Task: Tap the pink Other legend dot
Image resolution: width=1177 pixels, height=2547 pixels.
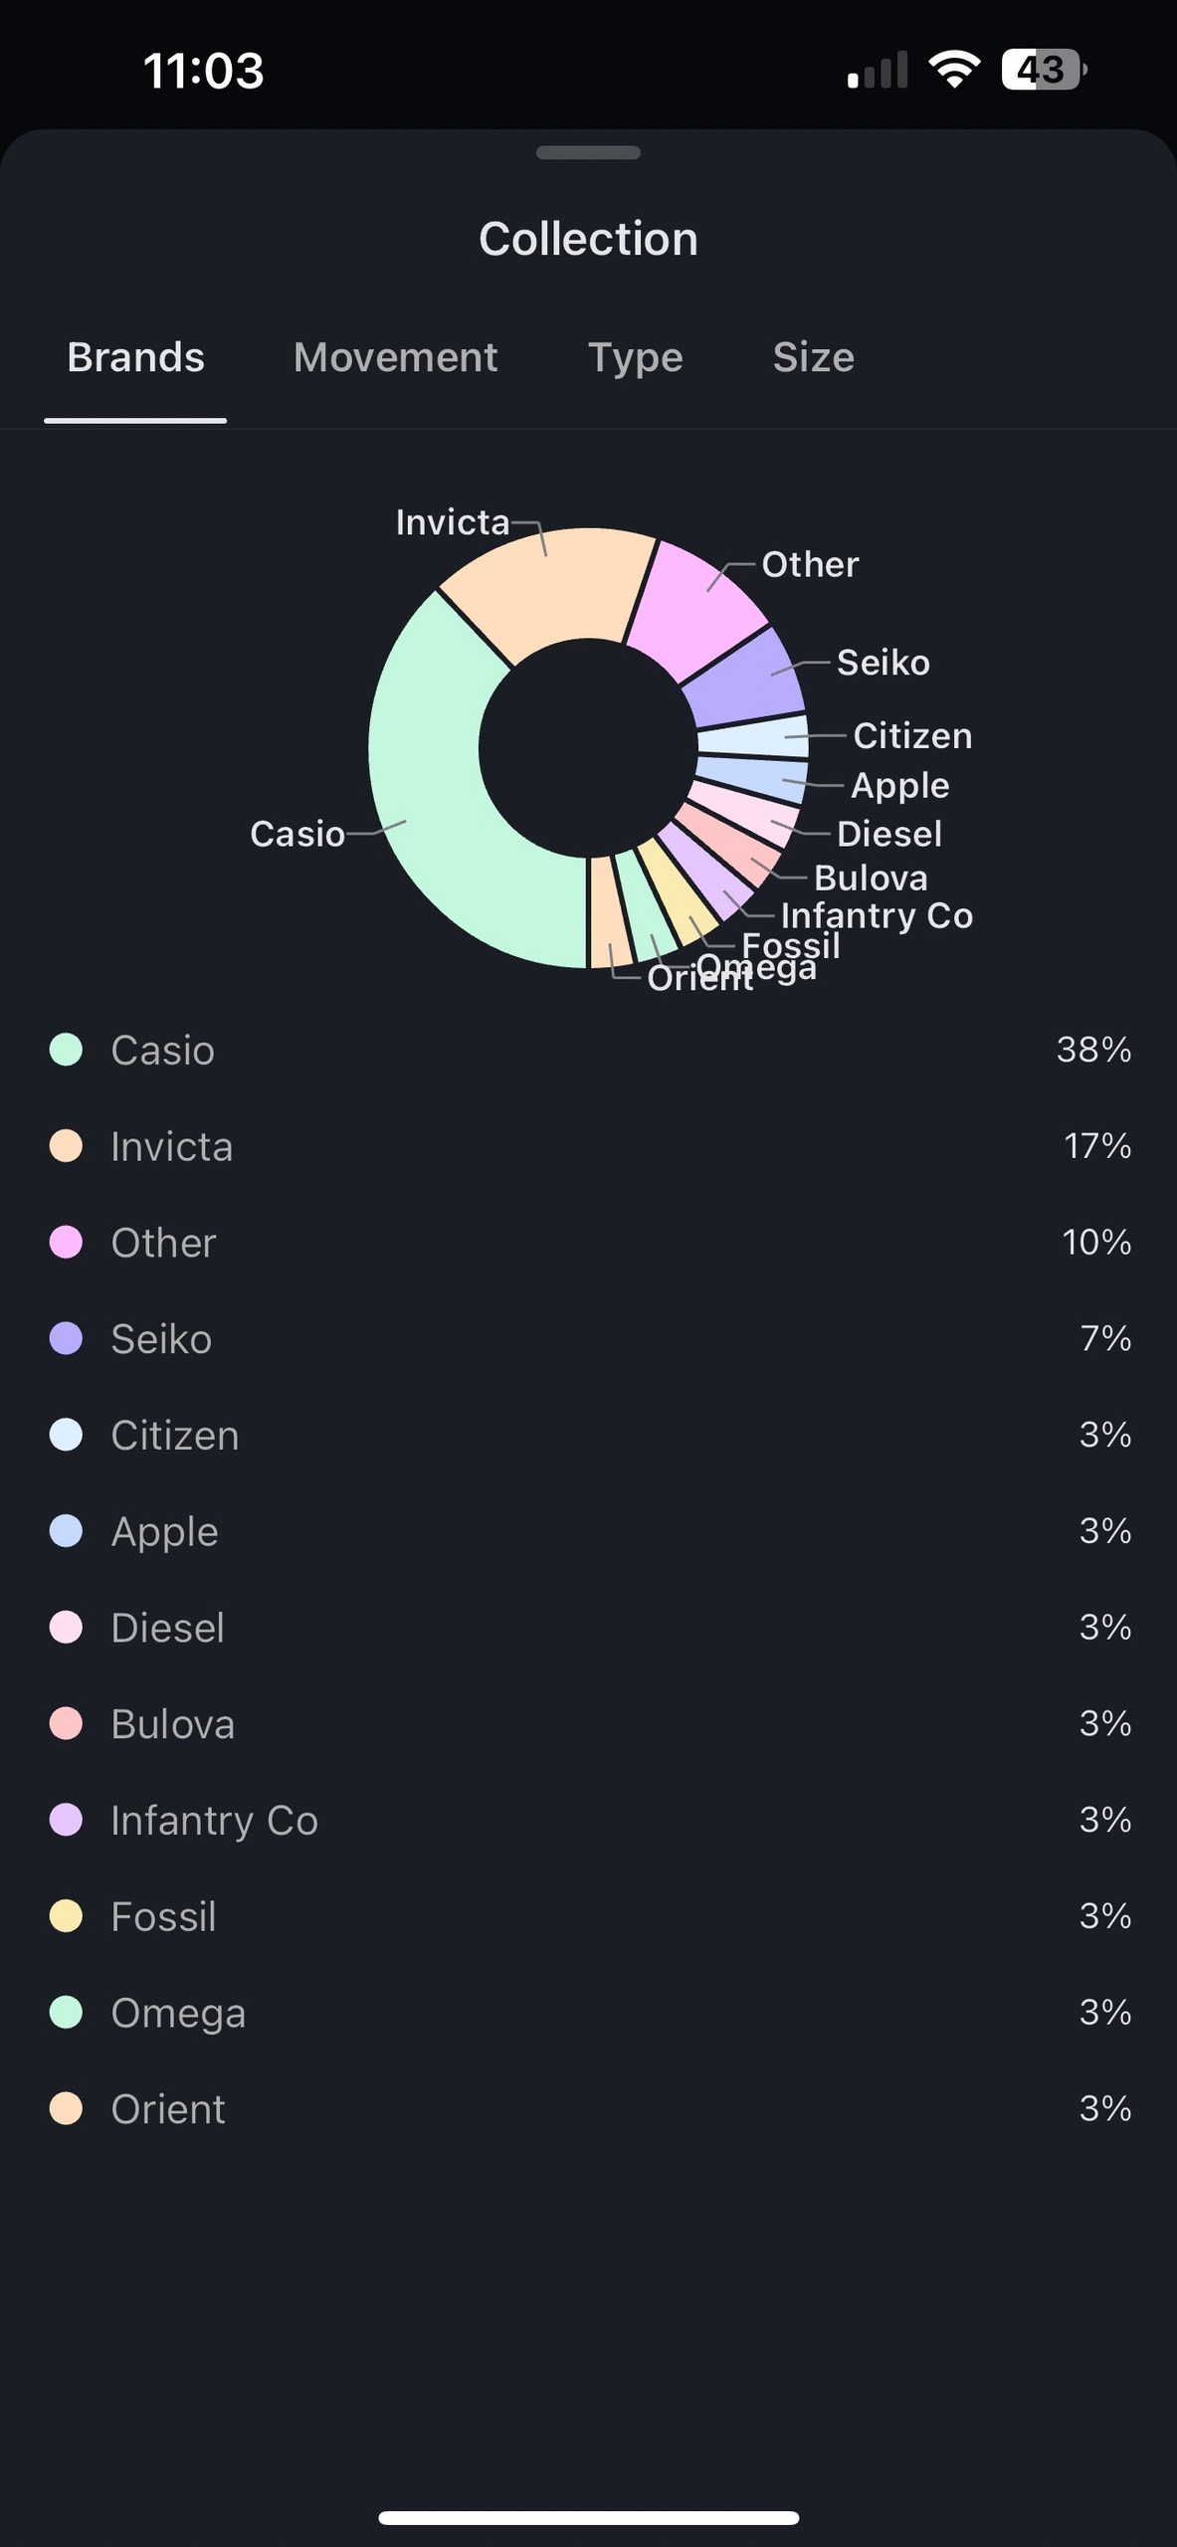Action: click(x=66, y=1243)
